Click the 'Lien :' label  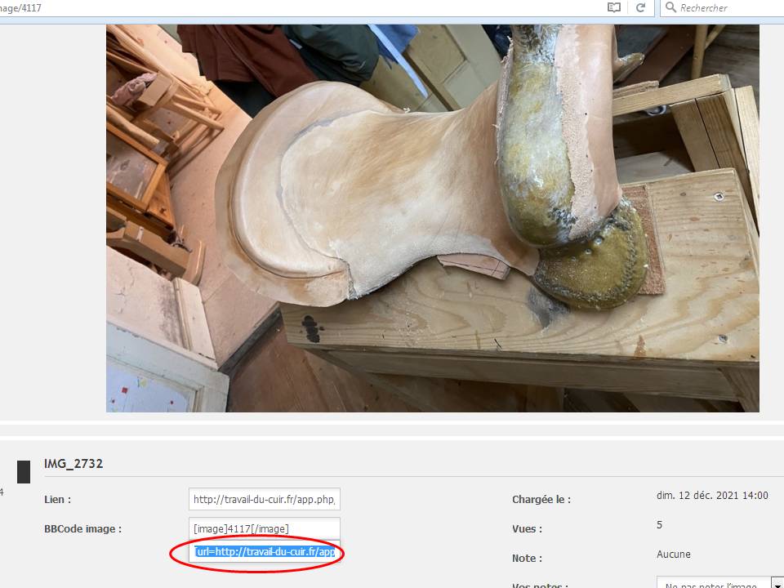click(58, 499)
